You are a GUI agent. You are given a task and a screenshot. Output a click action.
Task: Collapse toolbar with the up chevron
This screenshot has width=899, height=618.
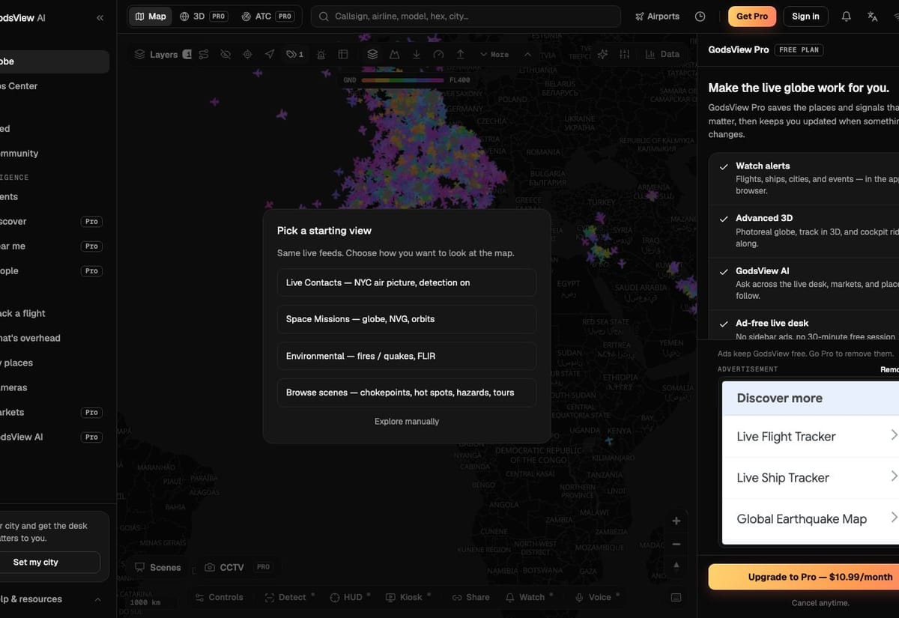coord(527,55)
